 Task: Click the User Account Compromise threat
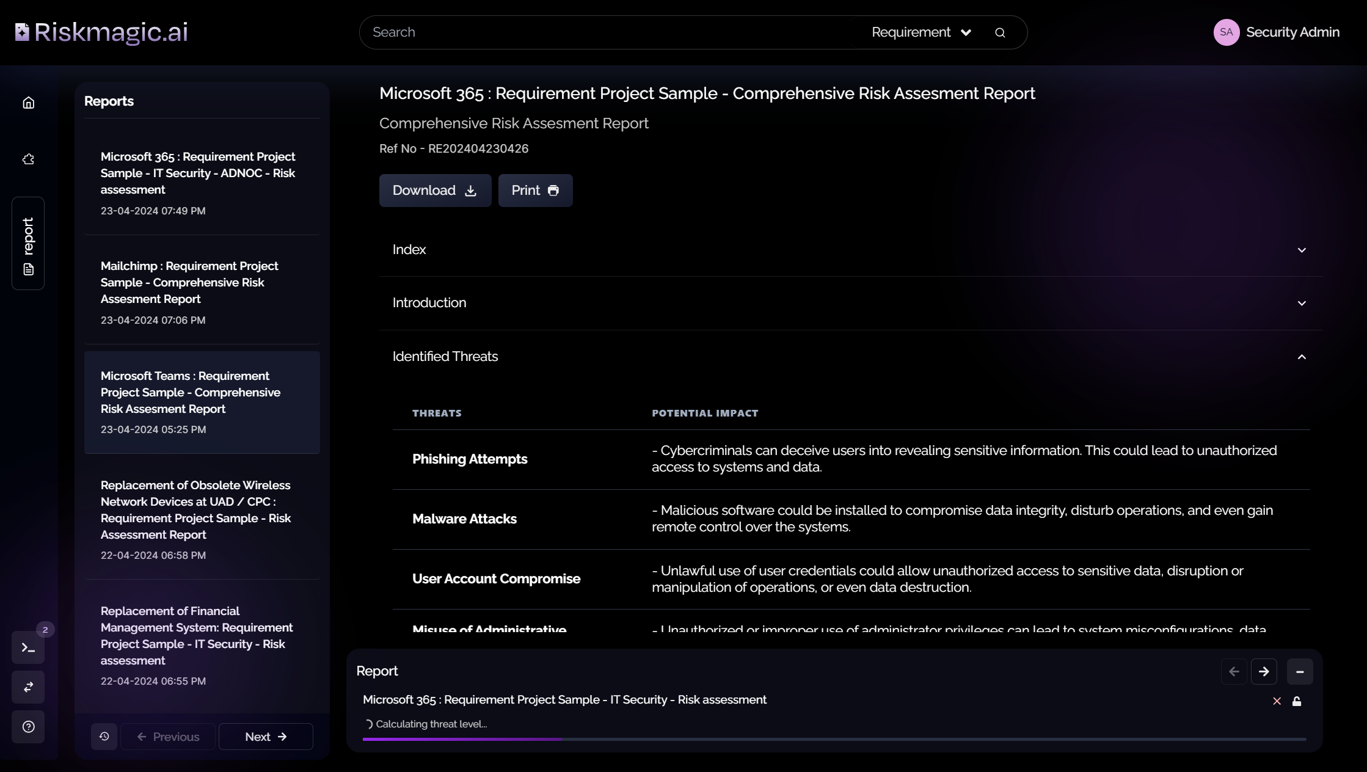(x=496, y=579)
